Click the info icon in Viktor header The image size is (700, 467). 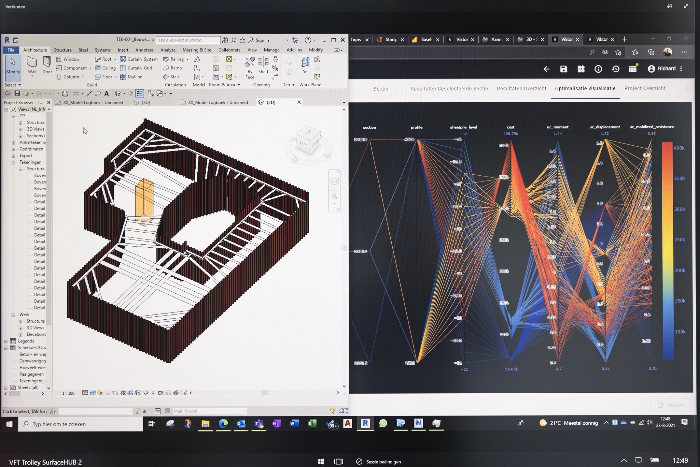tap(598, 69)
